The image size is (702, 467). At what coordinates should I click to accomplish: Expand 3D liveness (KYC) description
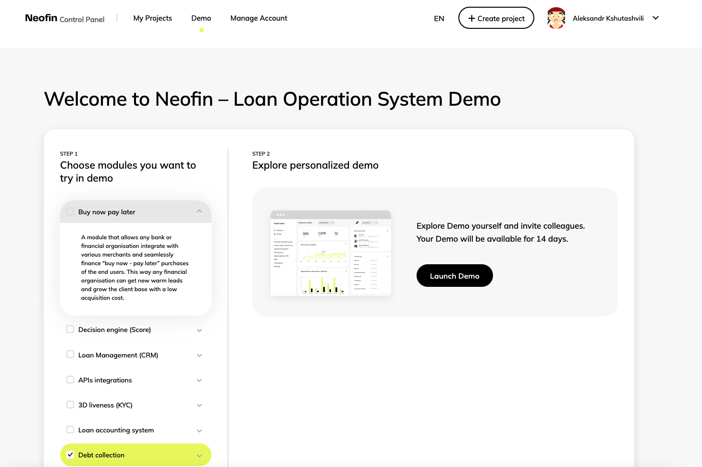coord(199,406)
